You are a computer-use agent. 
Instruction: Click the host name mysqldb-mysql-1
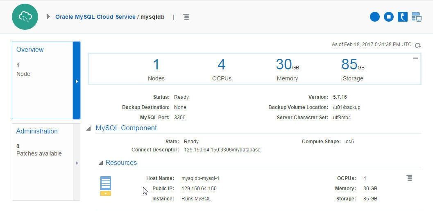(x=200, y=178)
